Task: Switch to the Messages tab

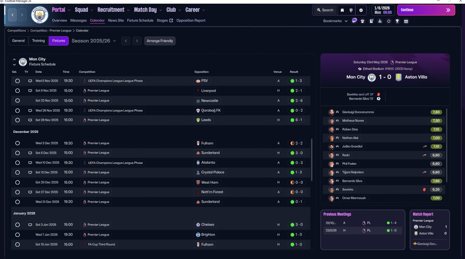Action: coord(78,20)
